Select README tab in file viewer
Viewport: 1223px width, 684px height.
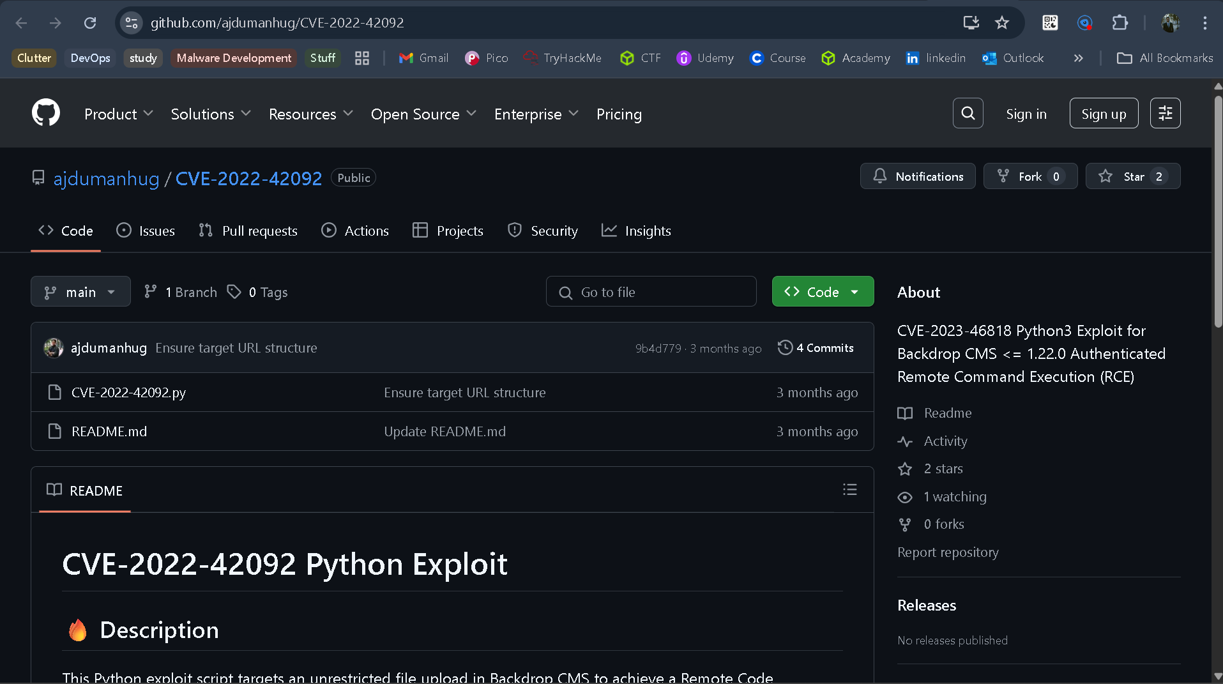(84, 490)
